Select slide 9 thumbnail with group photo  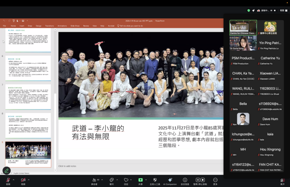tap(28, 154)
